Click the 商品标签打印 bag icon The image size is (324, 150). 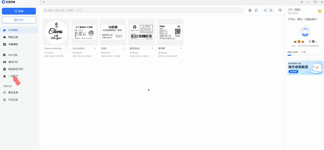click(5, 69)
